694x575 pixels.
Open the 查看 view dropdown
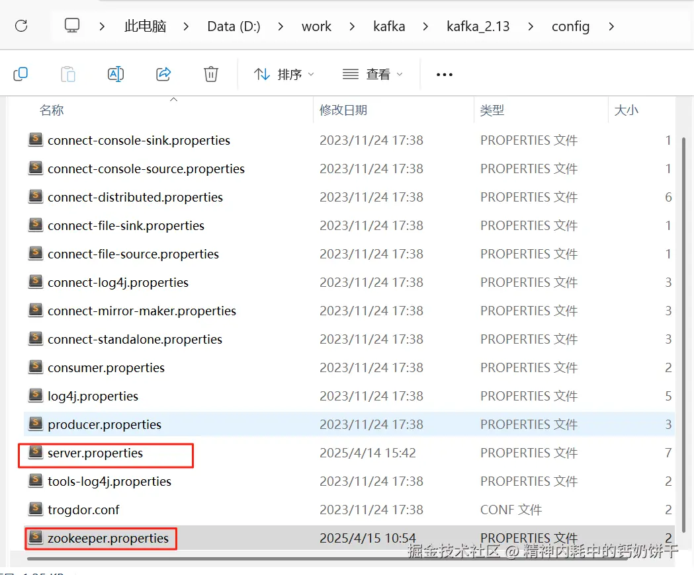pyautogui.click(x=372, y=74)
